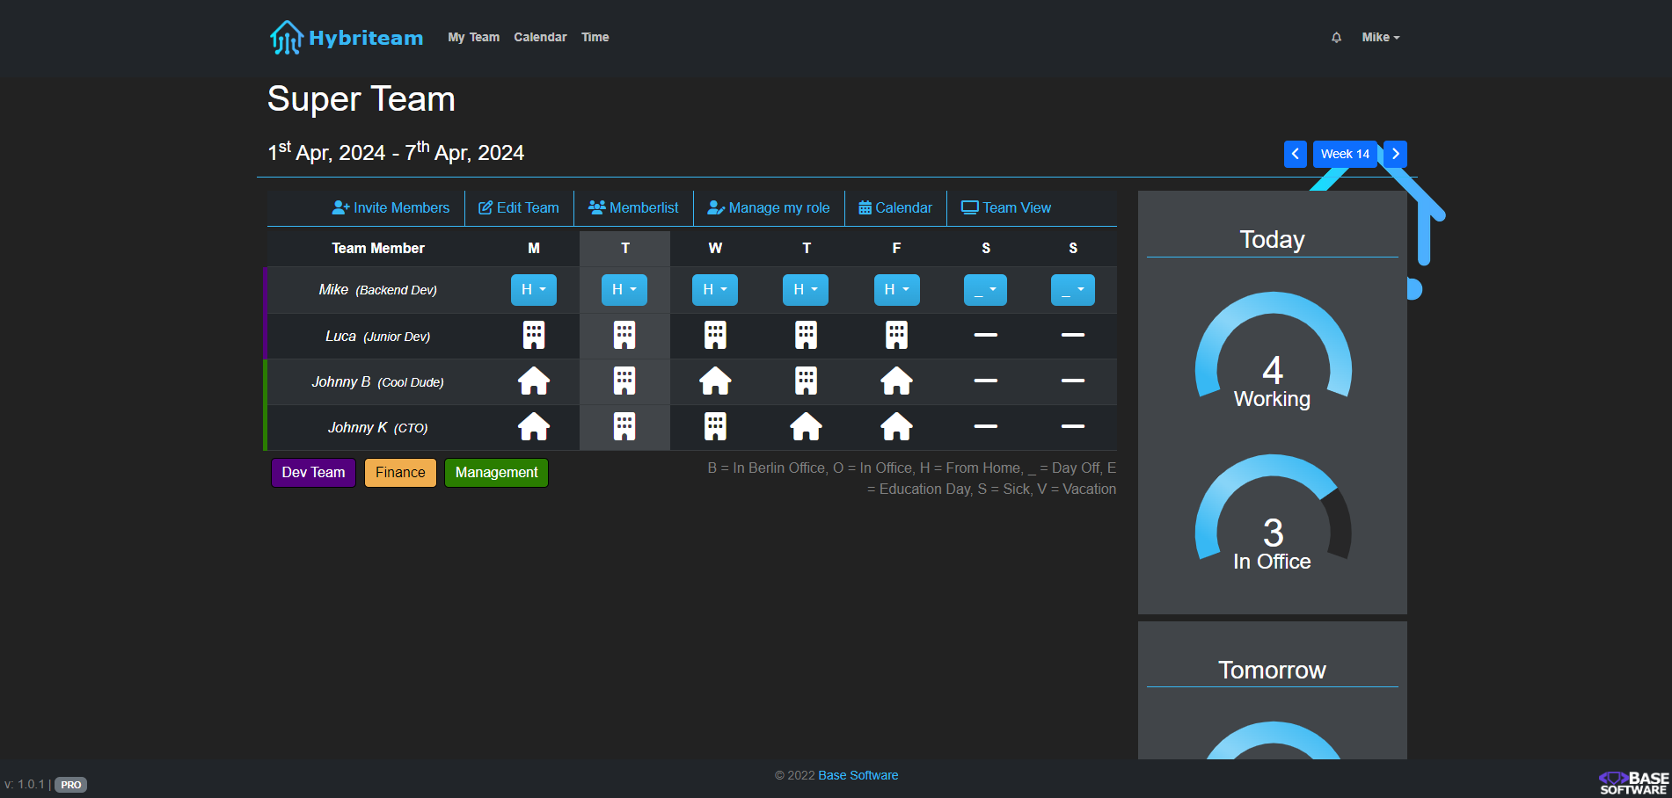
Task: Open Mike's Monday status dropdown
Action: (534, 289)
